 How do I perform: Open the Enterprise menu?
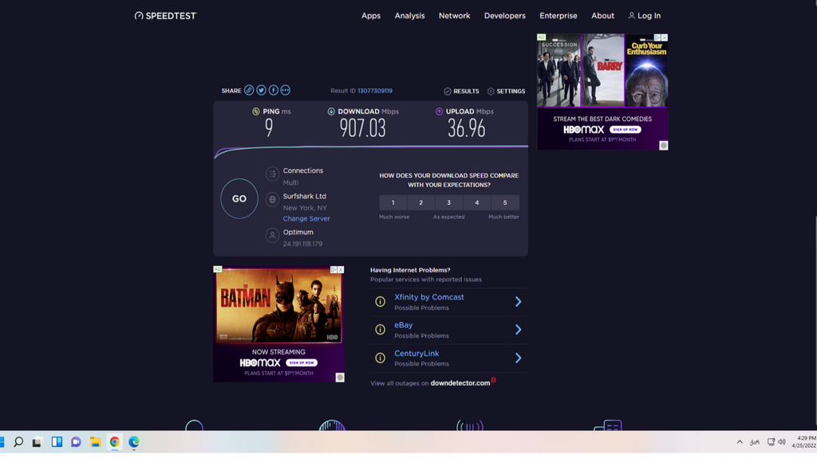pos(558,16)
